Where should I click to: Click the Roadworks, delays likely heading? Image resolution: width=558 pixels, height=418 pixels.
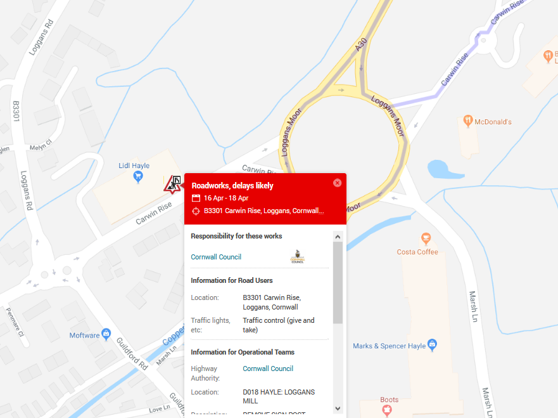(x=232, y=186)
